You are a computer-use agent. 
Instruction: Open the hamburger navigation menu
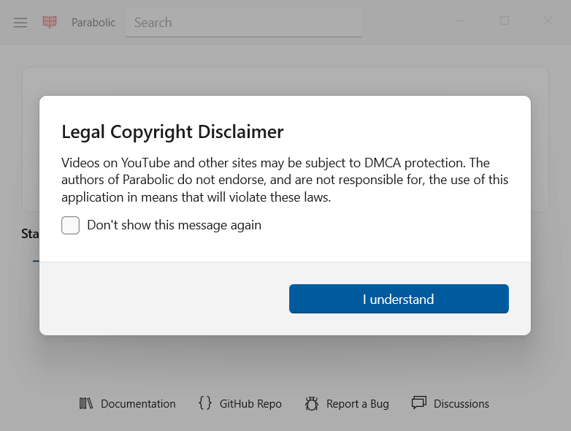point(20,23)
